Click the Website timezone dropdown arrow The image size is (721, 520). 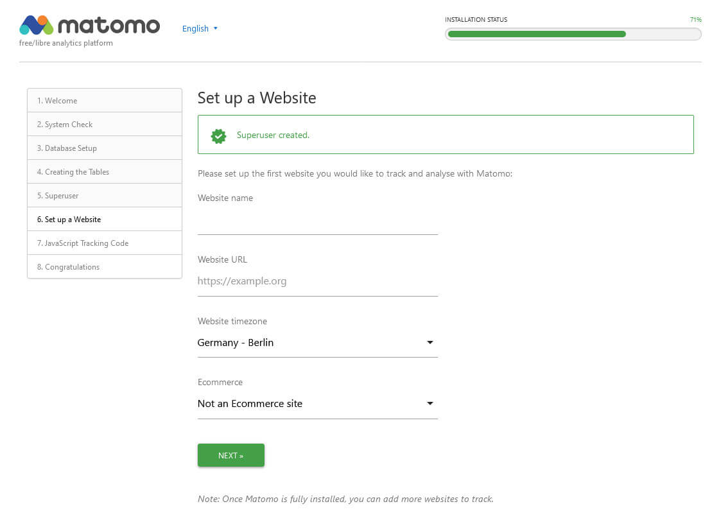[430, 342]
